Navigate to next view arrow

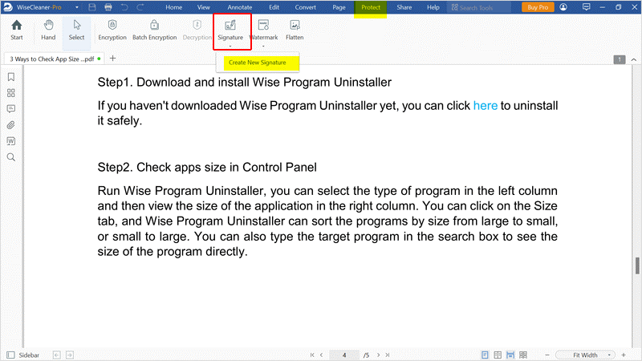(70, 355)
